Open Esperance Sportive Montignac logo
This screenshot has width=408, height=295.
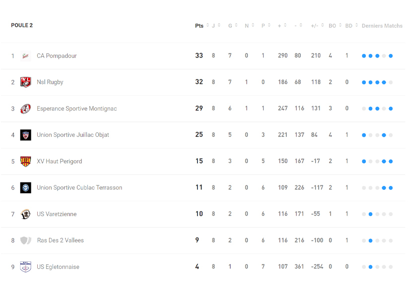tap(25, 109)
